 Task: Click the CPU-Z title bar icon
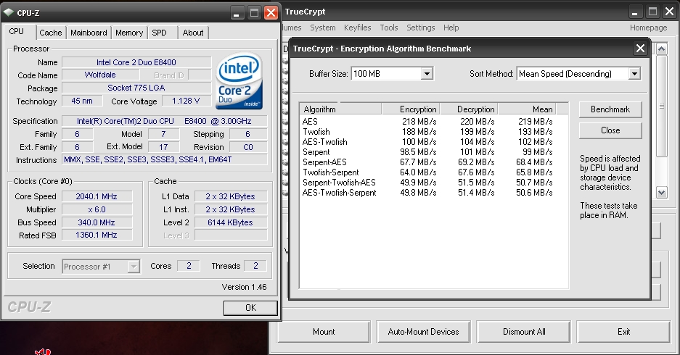pos(8,12)
